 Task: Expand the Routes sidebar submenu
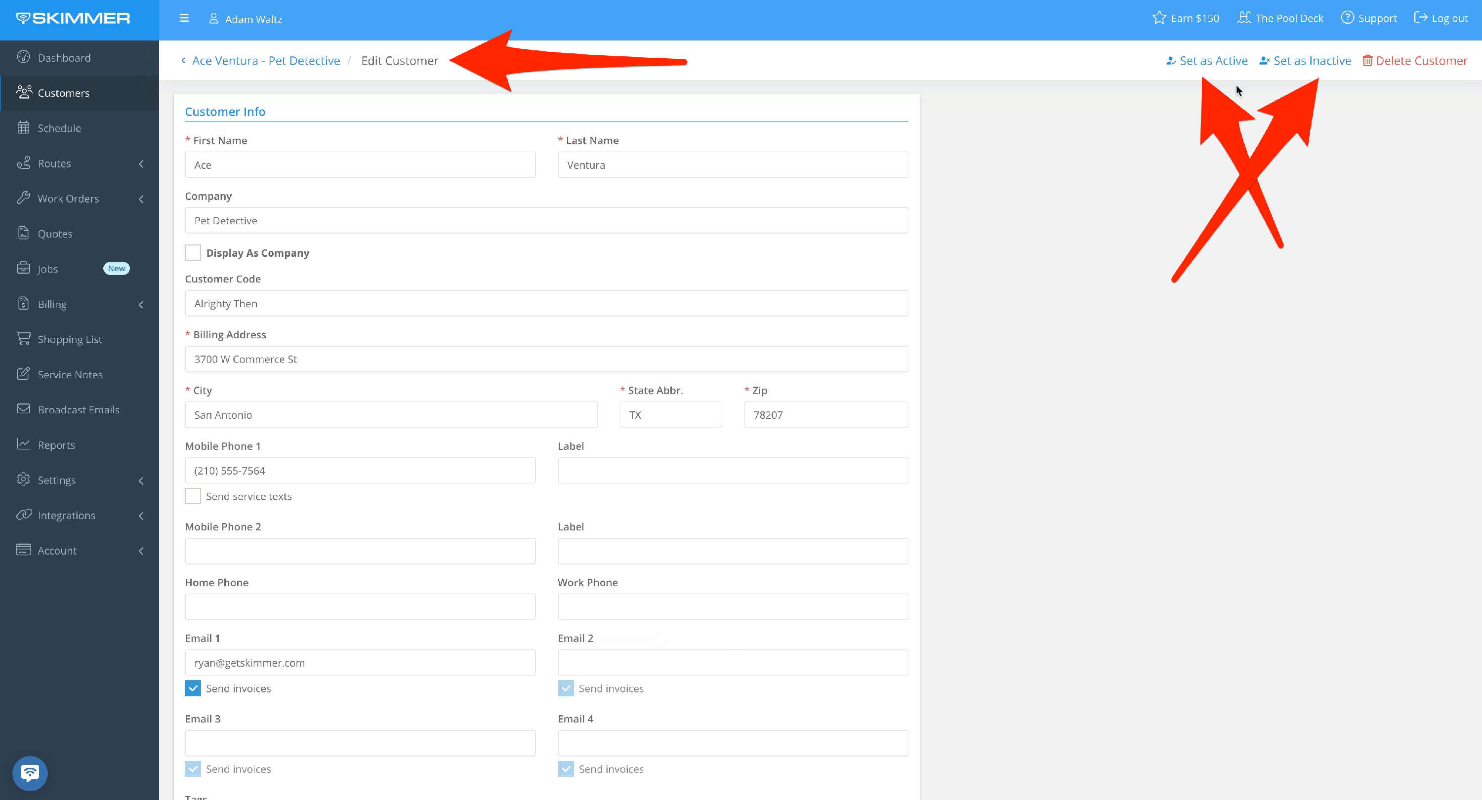point(141,164)
